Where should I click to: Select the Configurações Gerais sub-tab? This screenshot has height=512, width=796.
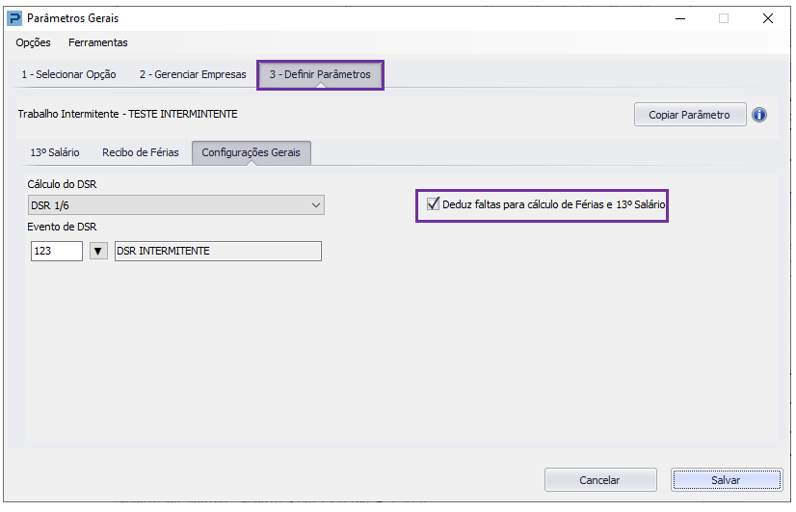tap(252, 153)
